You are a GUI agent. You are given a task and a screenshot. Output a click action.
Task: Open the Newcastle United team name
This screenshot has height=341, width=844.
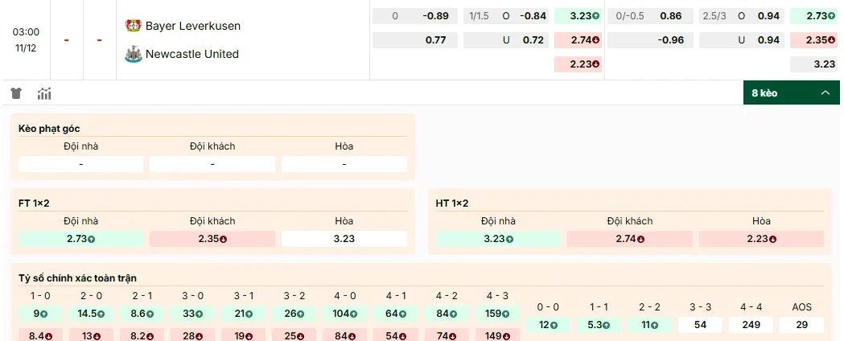(x=192, y=54)
